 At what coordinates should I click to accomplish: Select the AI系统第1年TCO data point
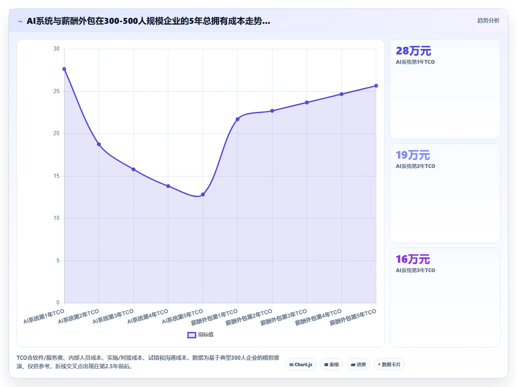[64, 69]
